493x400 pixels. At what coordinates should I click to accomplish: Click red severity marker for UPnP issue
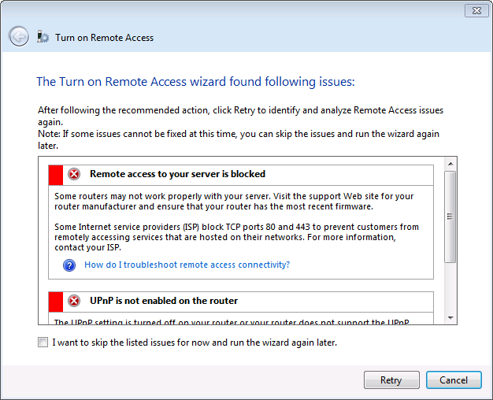(56, 301)
